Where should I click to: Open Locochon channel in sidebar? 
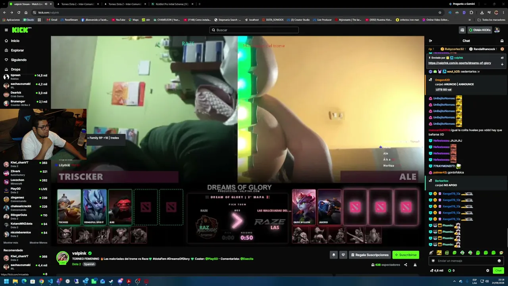click(25, 182)
